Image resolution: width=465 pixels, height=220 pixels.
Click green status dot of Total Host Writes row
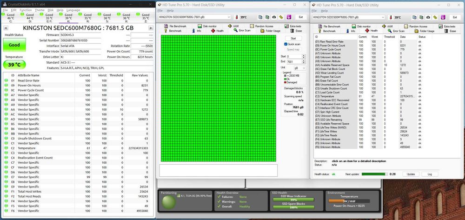(x=6, y=192)
